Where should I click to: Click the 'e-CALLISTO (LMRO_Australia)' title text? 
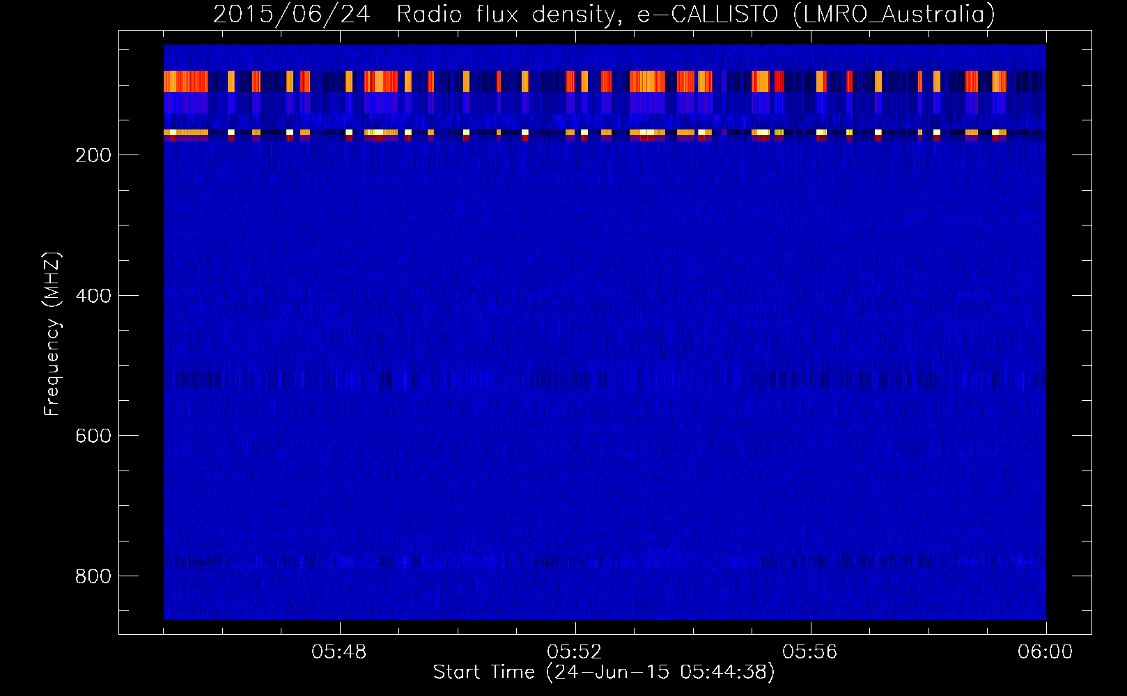[x=816, y=14]
